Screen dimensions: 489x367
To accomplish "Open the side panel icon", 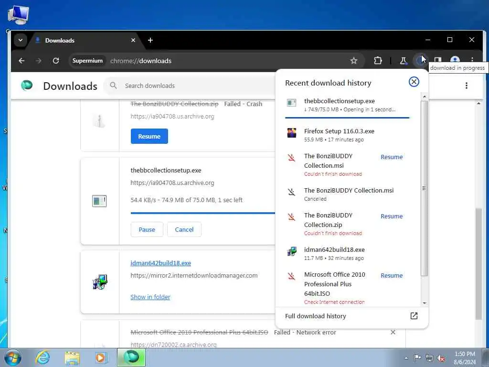I will click(438, 60).
